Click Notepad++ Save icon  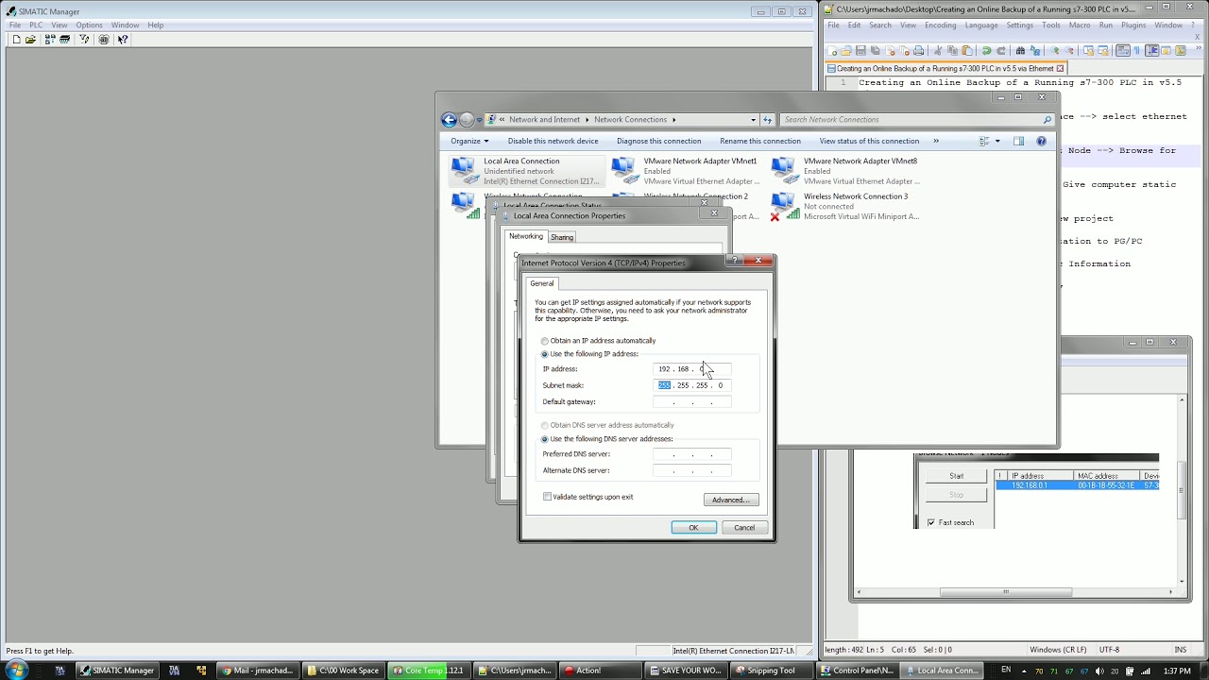pos(861,51)
